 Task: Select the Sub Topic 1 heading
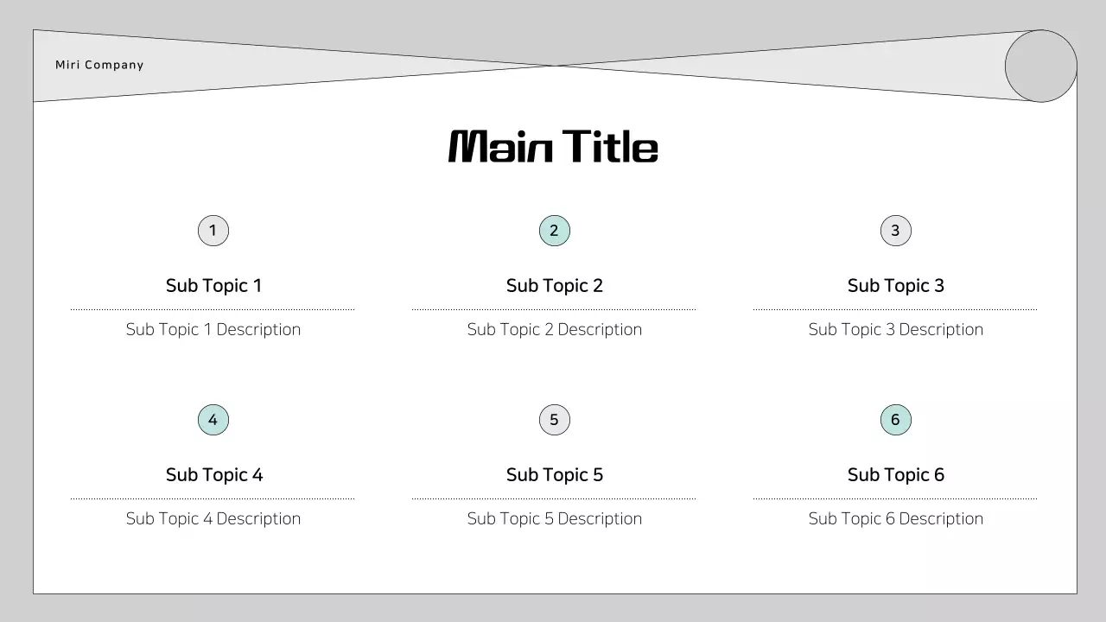click(213, 286)
